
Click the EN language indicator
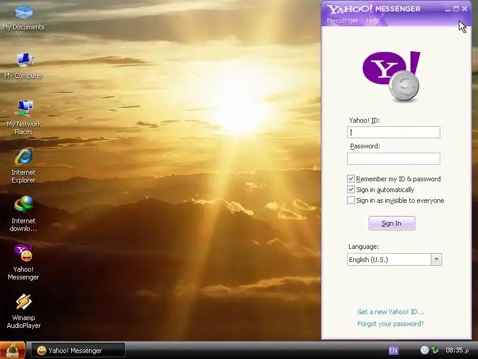coord(393,350)
